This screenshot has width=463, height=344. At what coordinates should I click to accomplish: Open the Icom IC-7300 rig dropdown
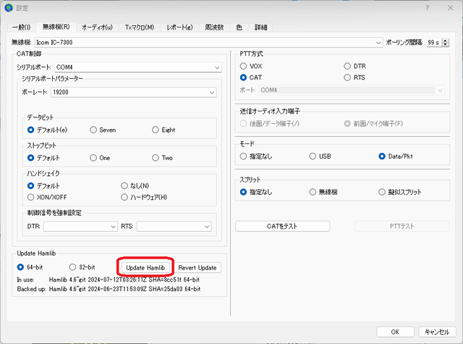click(209, 43)
